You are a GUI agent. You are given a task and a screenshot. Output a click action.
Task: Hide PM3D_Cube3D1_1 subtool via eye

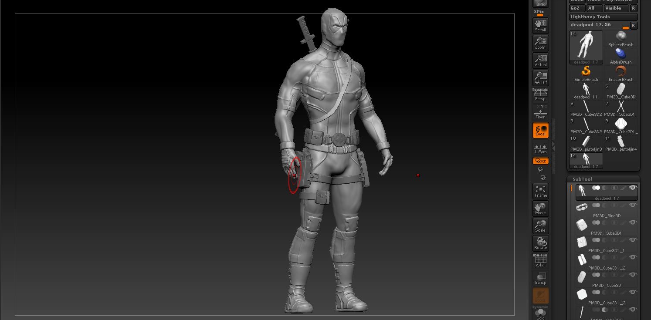coord(633,240)
